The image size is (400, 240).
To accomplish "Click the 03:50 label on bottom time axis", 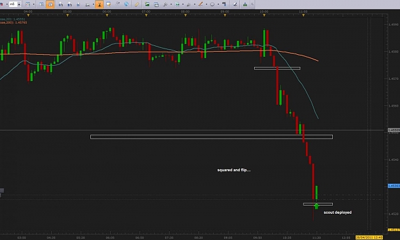I will pyautogui.click(x=21, y=237).
